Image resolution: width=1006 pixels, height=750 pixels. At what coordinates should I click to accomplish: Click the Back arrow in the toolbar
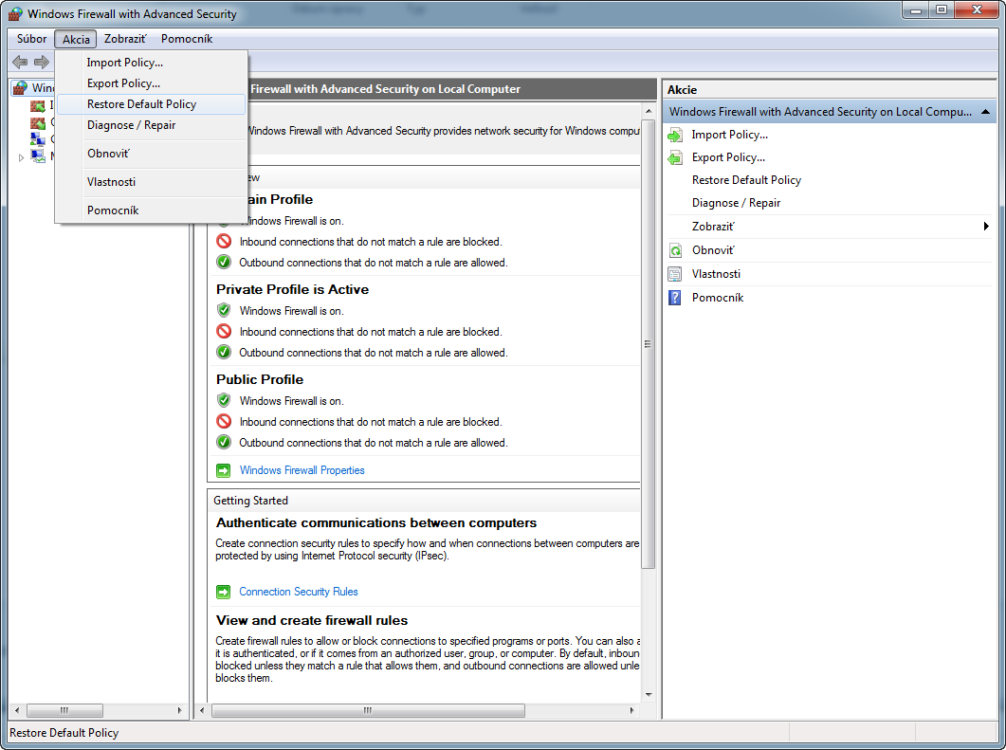coord(19,62)
